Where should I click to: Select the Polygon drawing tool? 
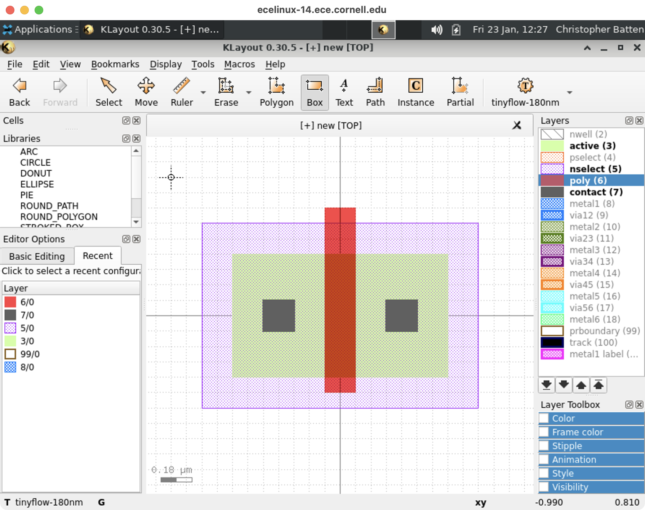pyautogui.click(x=276, y=92)
